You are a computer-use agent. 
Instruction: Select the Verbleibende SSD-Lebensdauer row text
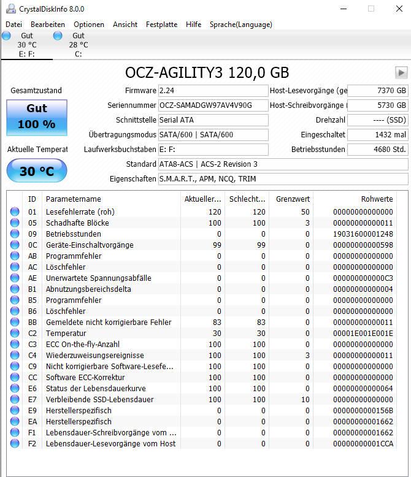pos(99,399)
